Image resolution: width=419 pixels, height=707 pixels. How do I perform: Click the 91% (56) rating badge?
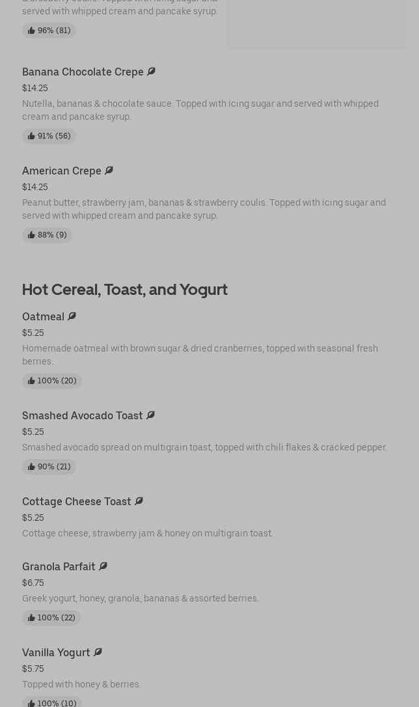tap(49, 136)
